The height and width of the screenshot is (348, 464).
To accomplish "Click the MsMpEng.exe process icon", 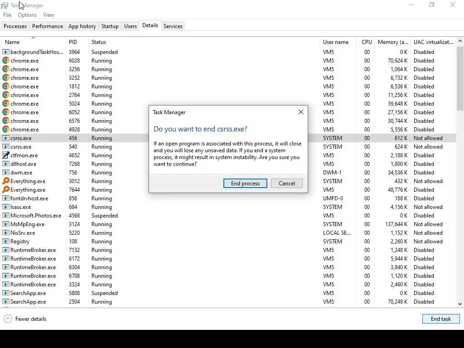I will (x=5, y=224).
